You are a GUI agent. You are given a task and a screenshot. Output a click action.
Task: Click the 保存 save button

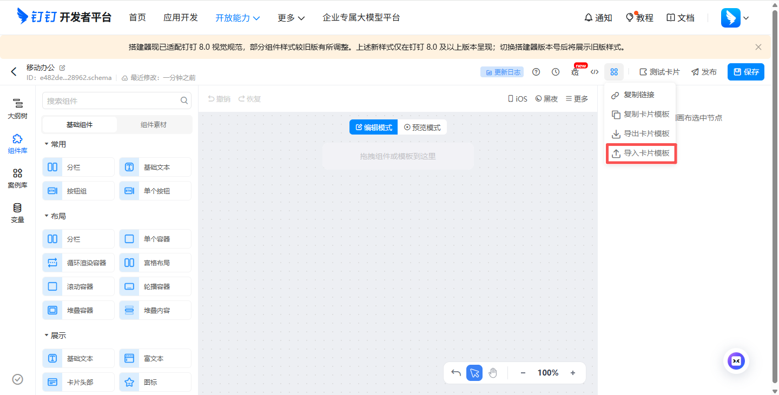click(x=745, y=72)
